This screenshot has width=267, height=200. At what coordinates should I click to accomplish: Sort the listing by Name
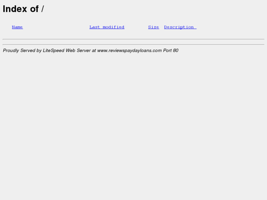tap(17, 27)
